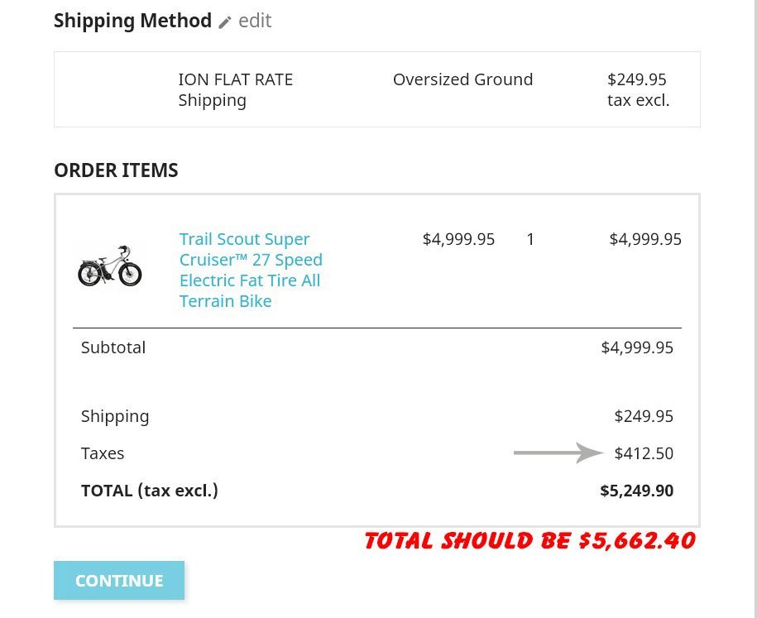Click the Shipping row $249.95 amount in totals
Image resolution: width=757 pixels, height=618 pixels.
(x=644, y=416)
